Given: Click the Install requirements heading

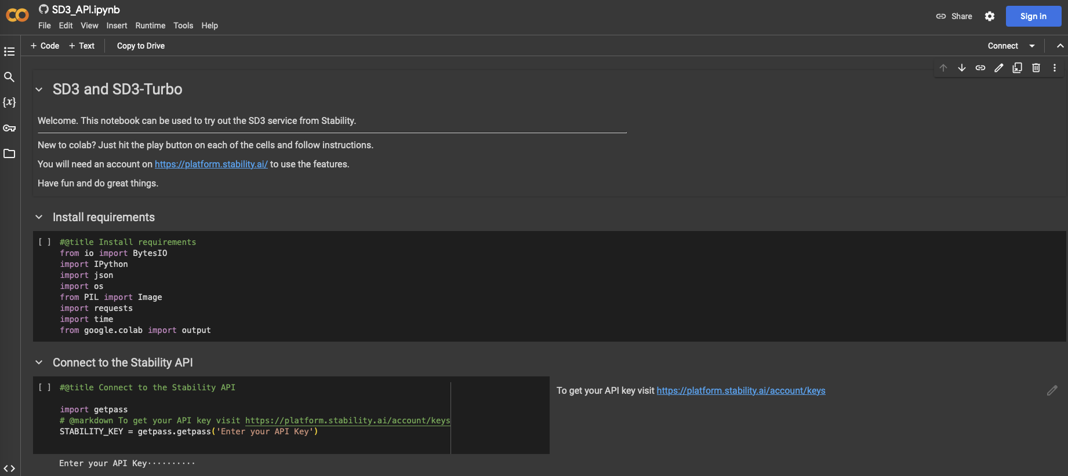Looking at the screenshot, I should coord(104,217).
